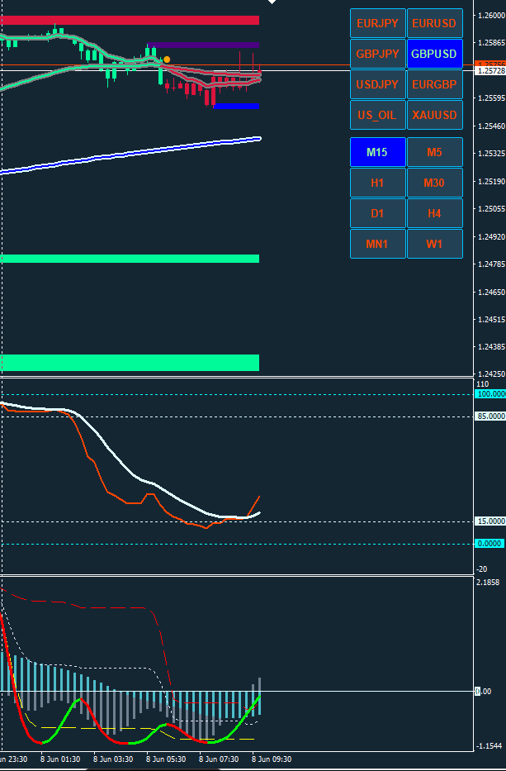Switch chart to EURJPY symbol
The image size is (506, 771).
[378, 23]
